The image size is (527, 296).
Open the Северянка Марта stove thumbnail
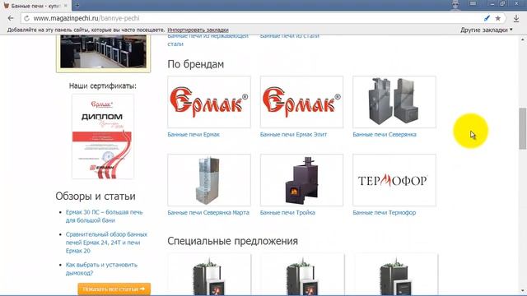pos(209,180)
